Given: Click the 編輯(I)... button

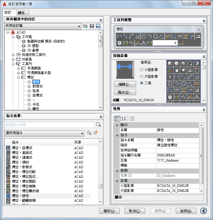Looking at the screenshot, I should point(125,84).
